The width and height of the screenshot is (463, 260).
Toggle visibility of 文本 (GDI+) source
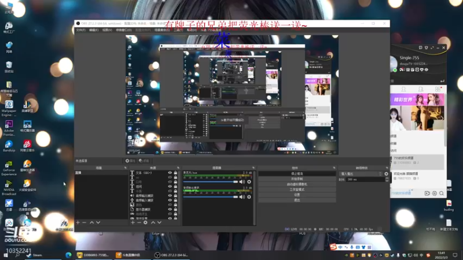click(170, 173)
